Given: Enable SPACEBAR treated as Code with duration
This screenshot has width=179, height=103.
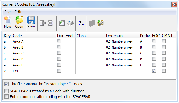Looking at the screenshot, I should pyautogui.click(x=7, y=91).
